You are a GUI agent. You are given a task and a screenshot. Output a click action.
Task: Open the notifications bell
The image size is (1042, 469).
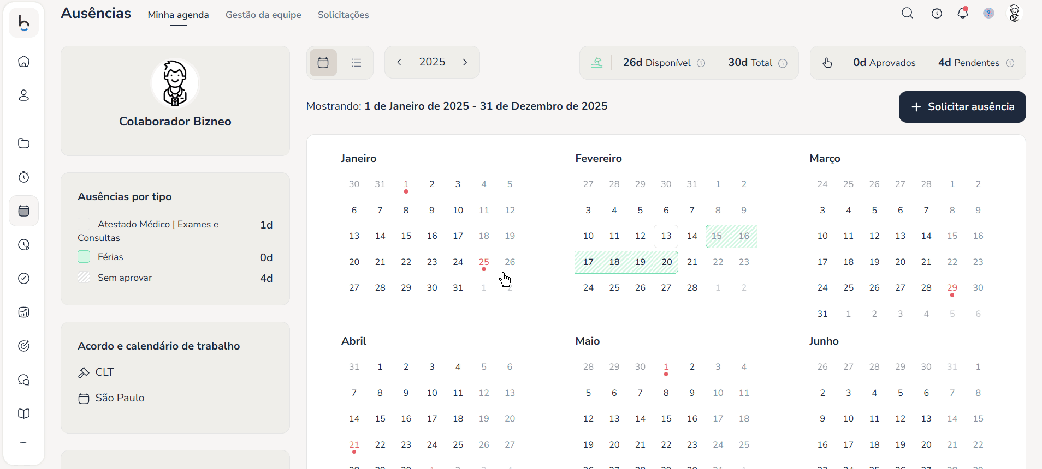tap(963, 14)
